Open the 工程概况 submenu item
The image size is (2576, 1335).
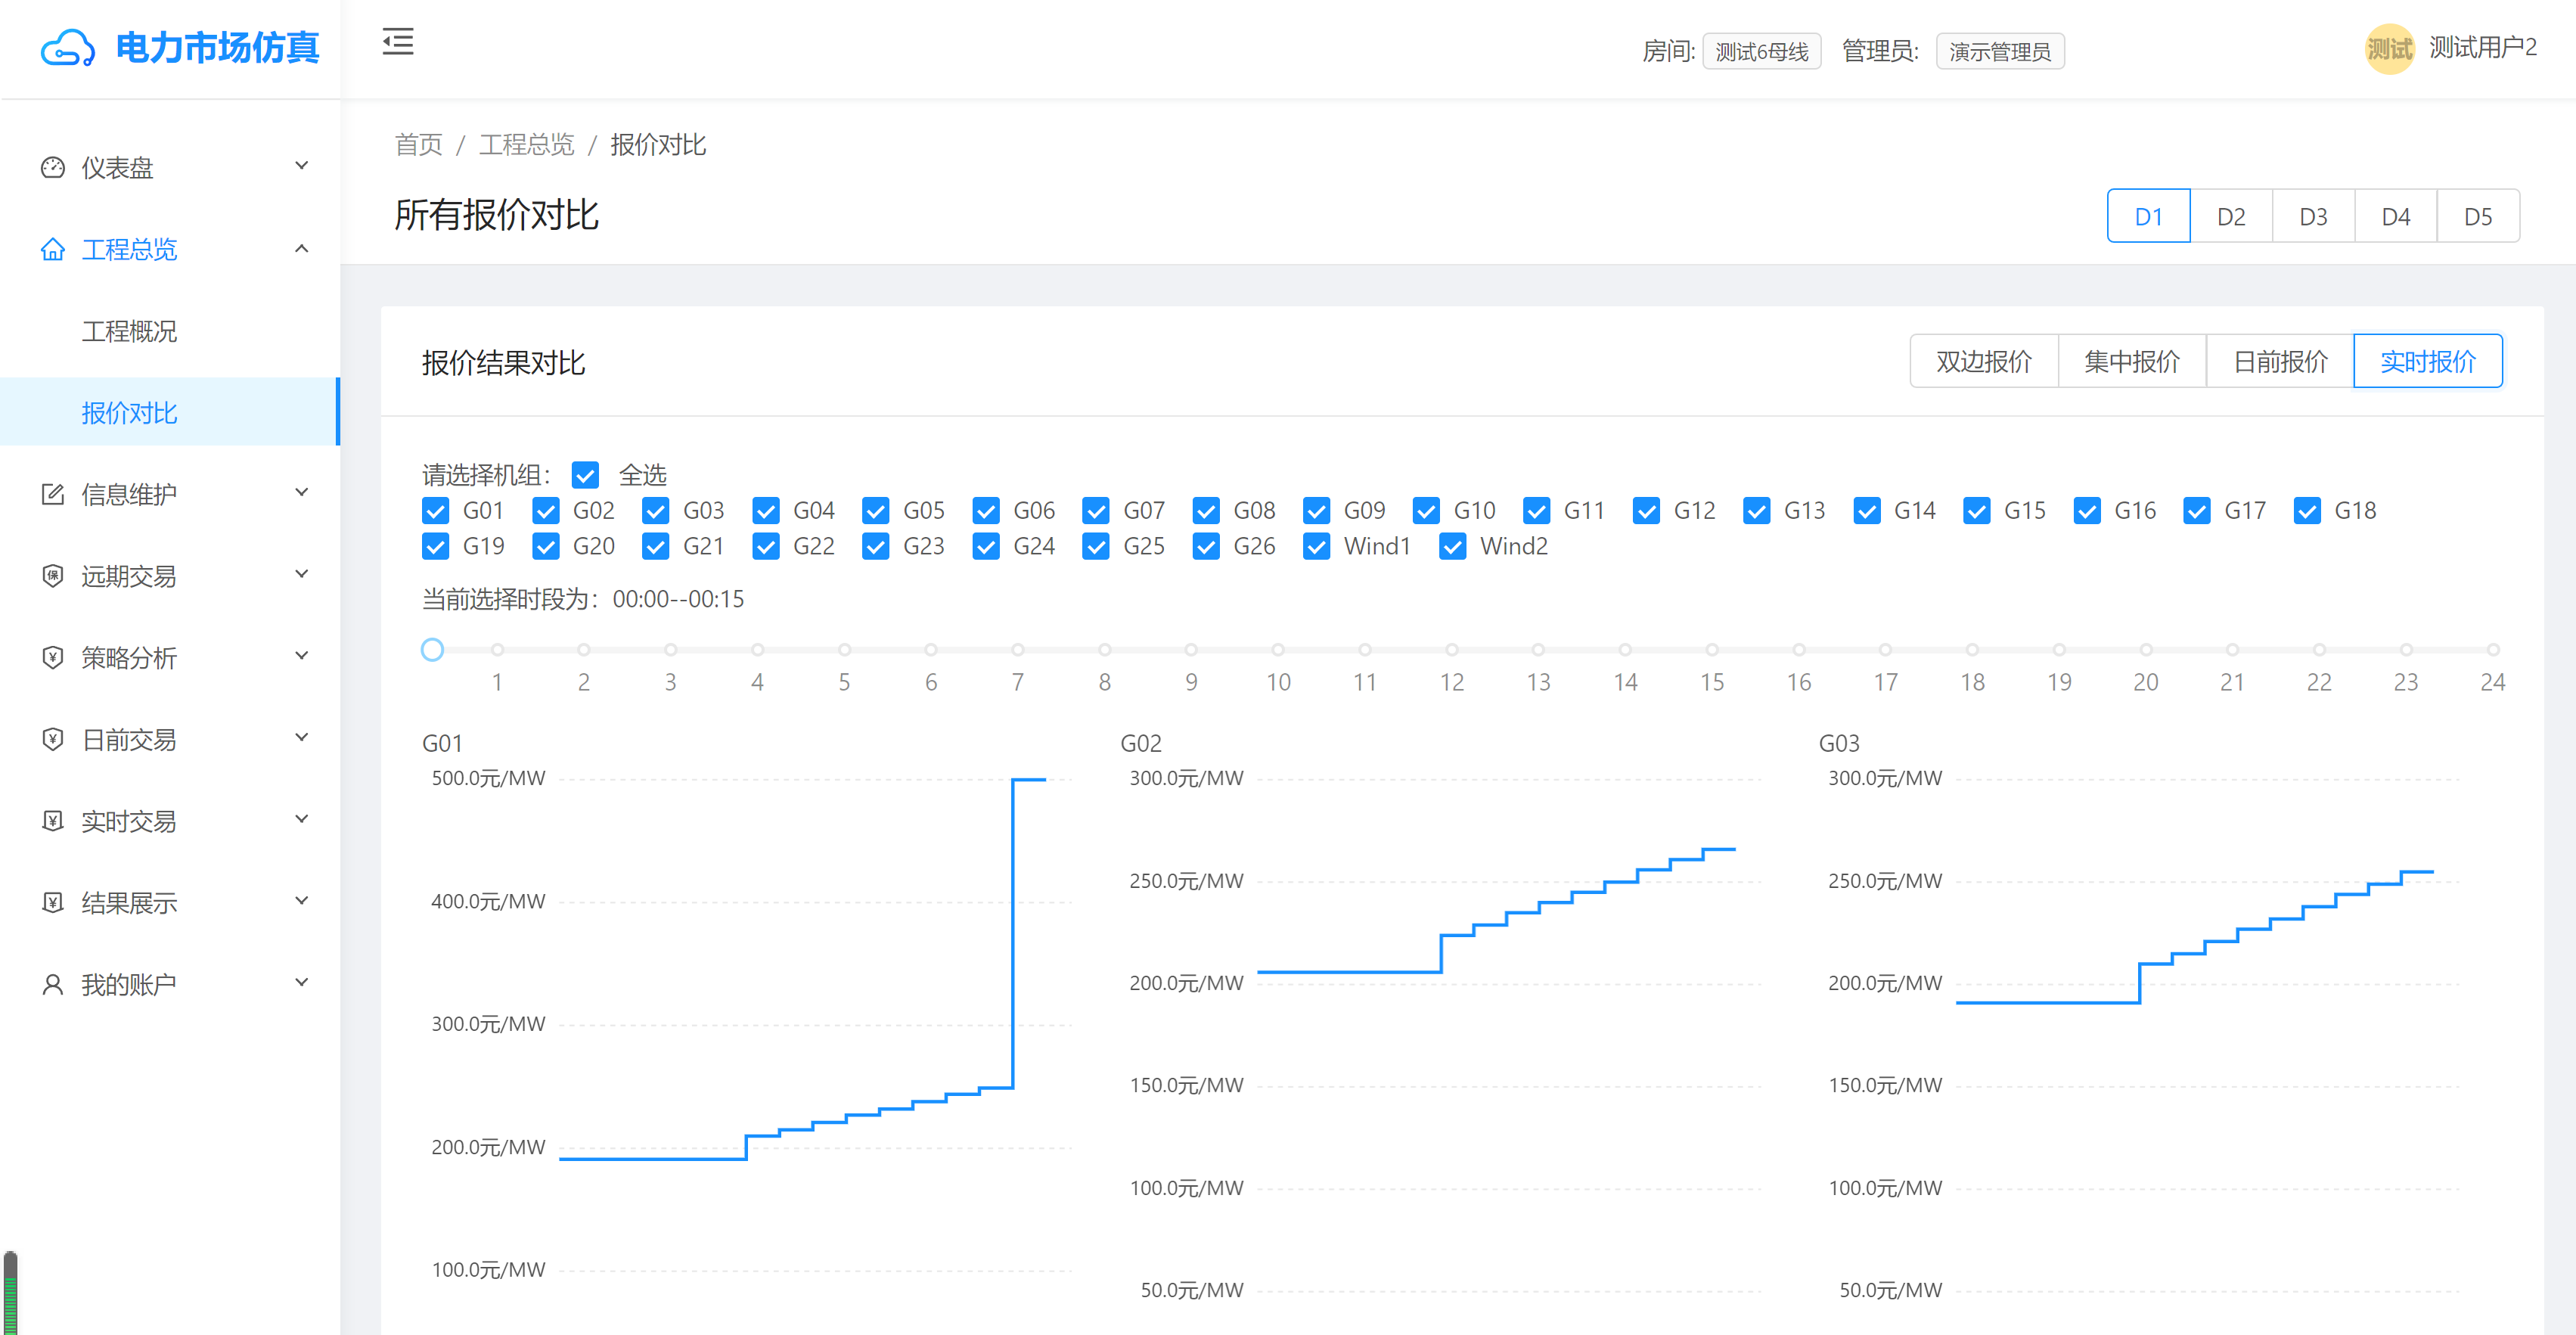(170, 331)
